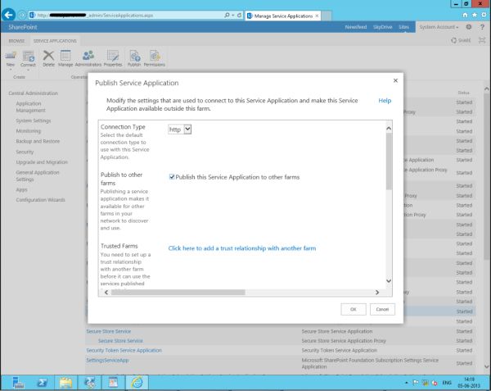Close the Publish Service Application dialog
The height and width of the screenshot is (391, 491).
395,80
